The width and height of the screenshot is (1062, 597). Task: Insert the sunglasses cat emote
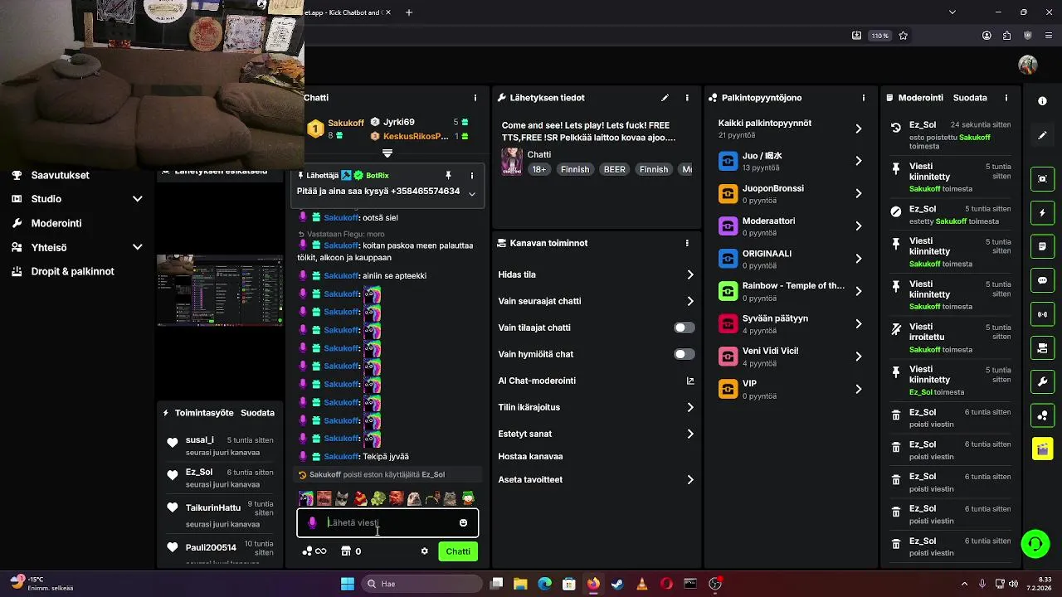tap(342, 498)
